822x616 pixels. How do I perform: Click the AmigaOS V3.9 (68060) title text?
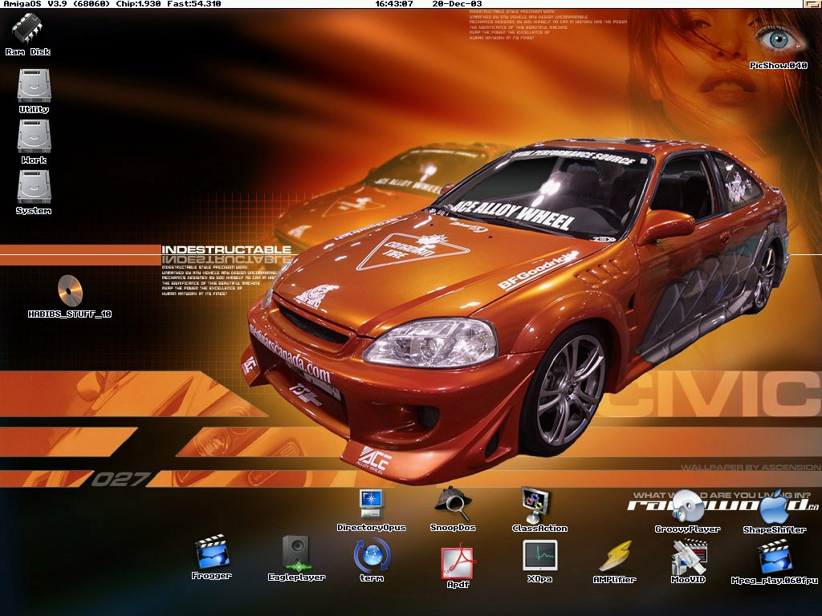tap(57, 4)
